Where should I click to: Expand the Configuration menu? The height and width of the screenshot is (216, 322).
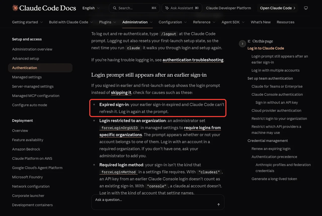[x=173, y=22]
